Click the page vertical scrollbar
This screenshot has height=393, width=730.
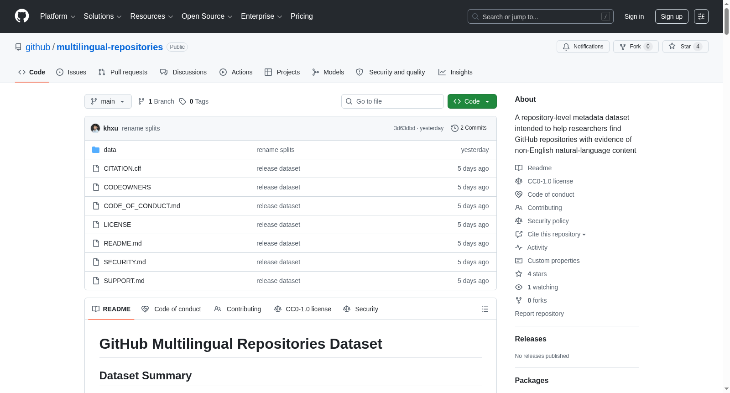pos(726,196)
